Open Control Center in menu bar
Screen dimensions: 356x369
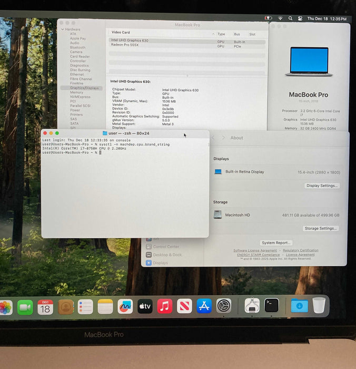point(300,18)
